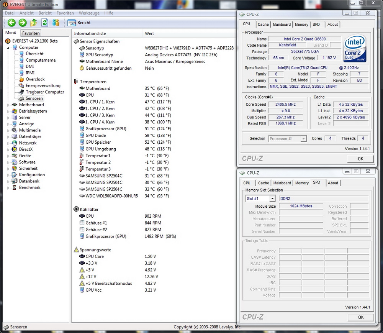Click the Kühllüfter fan icon
Image resolution: width=383 pixels, height=333 pixels.
tap(76, 209)
